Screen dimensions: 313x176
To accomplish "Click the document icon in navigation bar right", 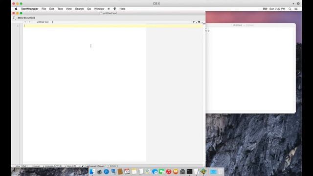I will [x=199, y=22].
